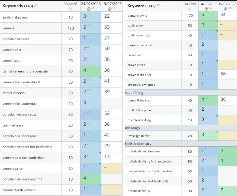Sort by left Volume column header
The height and width of the screenshot is (196, 237).
pos(70,4)
